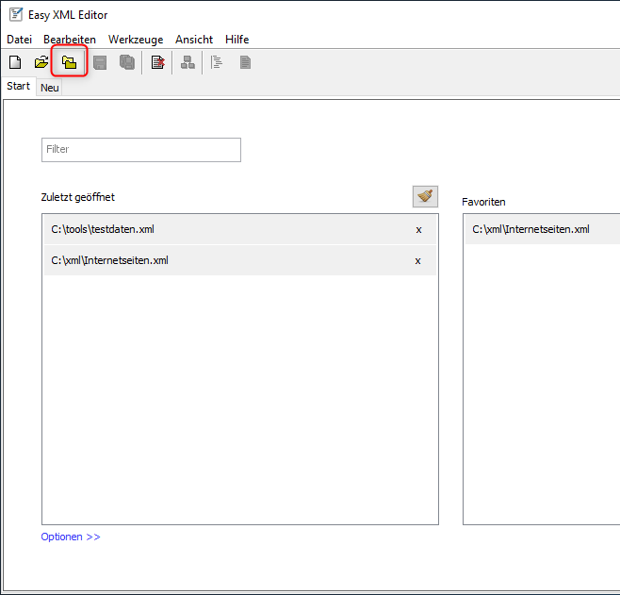Expand the Optionen >> link
This screenshot has height=595, width=620.
coord(71,537)
